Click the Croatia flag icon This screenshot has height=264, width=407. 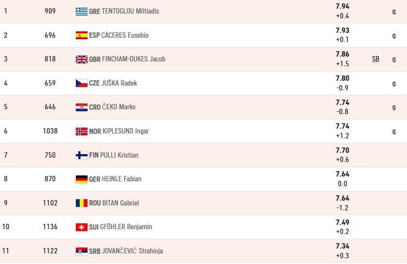[x=82, y=107]
